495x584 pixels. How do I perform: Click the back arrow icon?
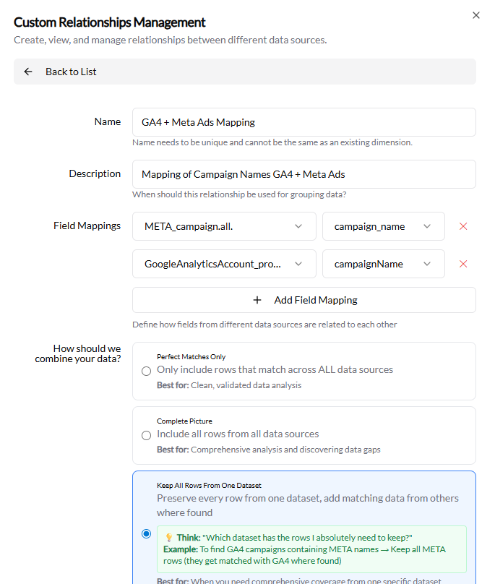[x=28, y=72]
